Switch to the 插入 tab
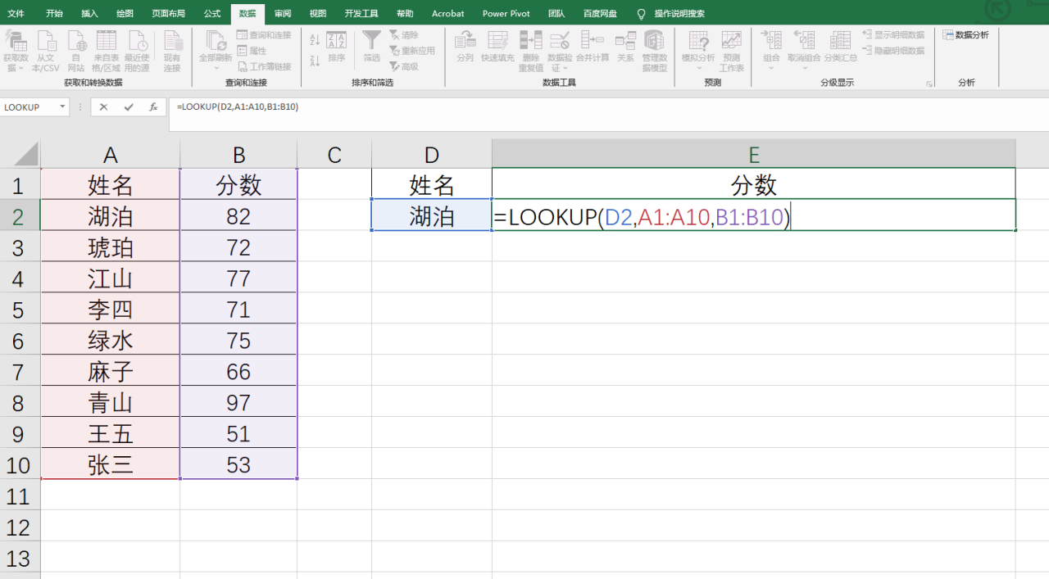Image resolution: width=1049 pixels, height=579 pixels. pyautogui.click(x=89, y=14)
